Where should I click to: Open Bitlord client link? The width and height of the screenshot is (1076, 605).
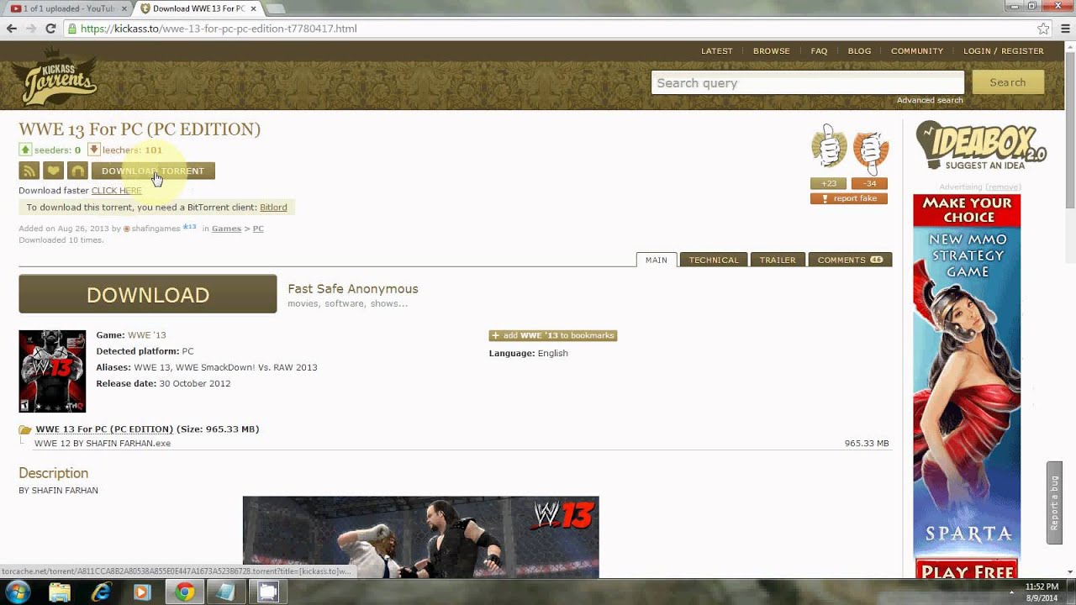click(273, 208)
